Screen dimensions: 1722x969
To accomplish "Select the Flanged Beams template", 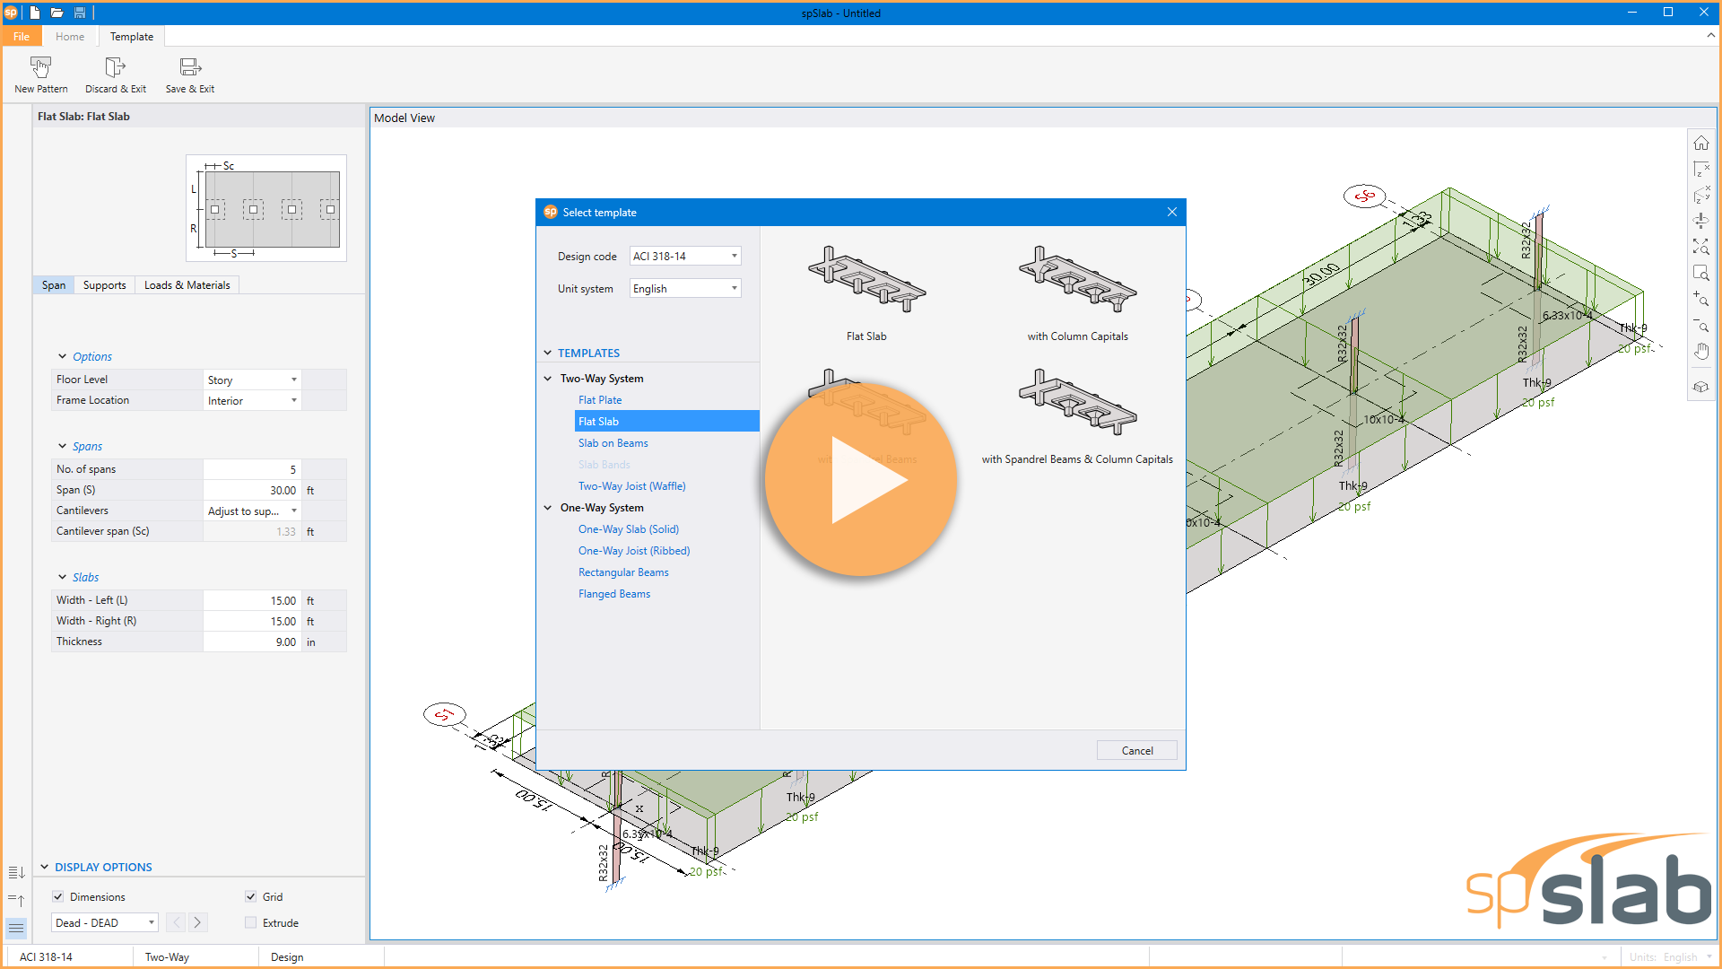I will coord(614,594).
